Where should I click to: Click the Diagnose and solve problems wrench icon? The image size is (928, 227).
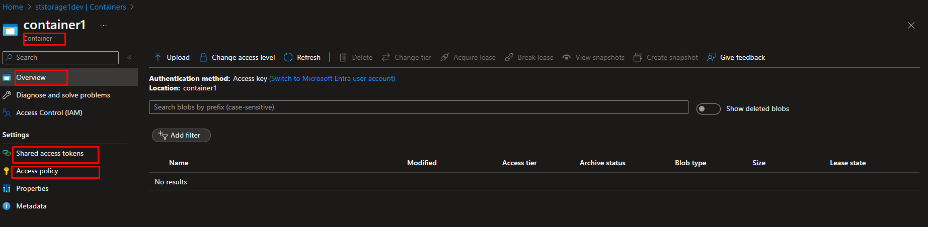coord(7,95)
